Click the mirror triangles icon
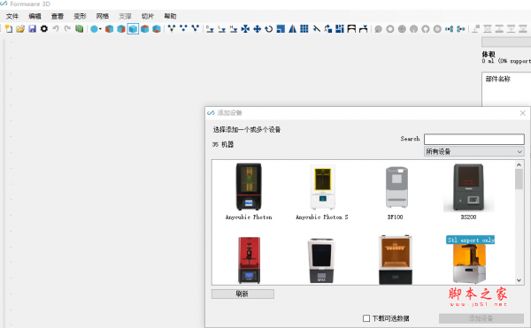This screenshot has height=328, width=531. point(293,29)
